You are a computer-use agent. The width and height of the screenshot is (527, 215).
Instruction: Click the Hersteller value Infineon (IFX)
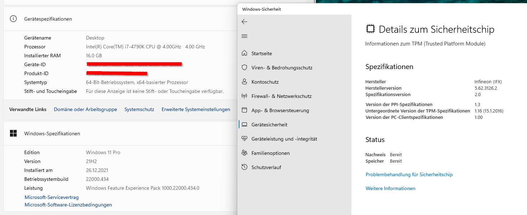[488, 82]
